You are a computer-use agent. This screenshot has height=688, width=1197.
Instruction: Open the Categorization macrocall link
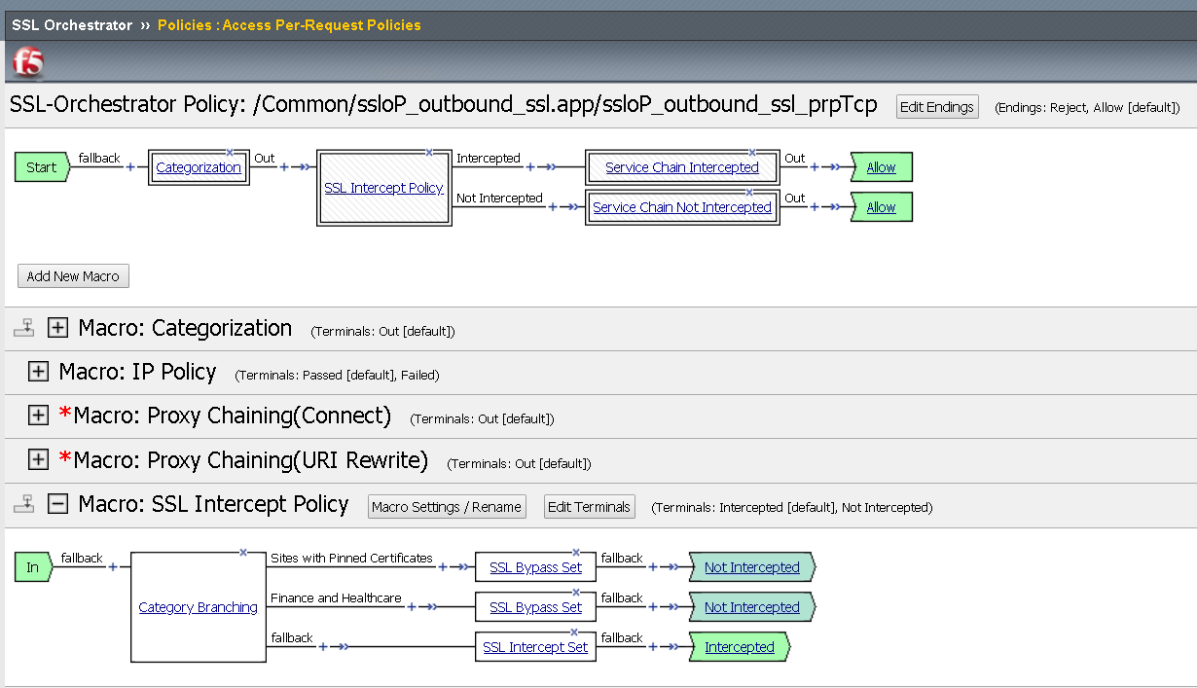[199, 167]
